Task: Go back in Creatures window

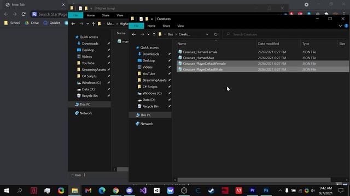Action: (134, 34)
